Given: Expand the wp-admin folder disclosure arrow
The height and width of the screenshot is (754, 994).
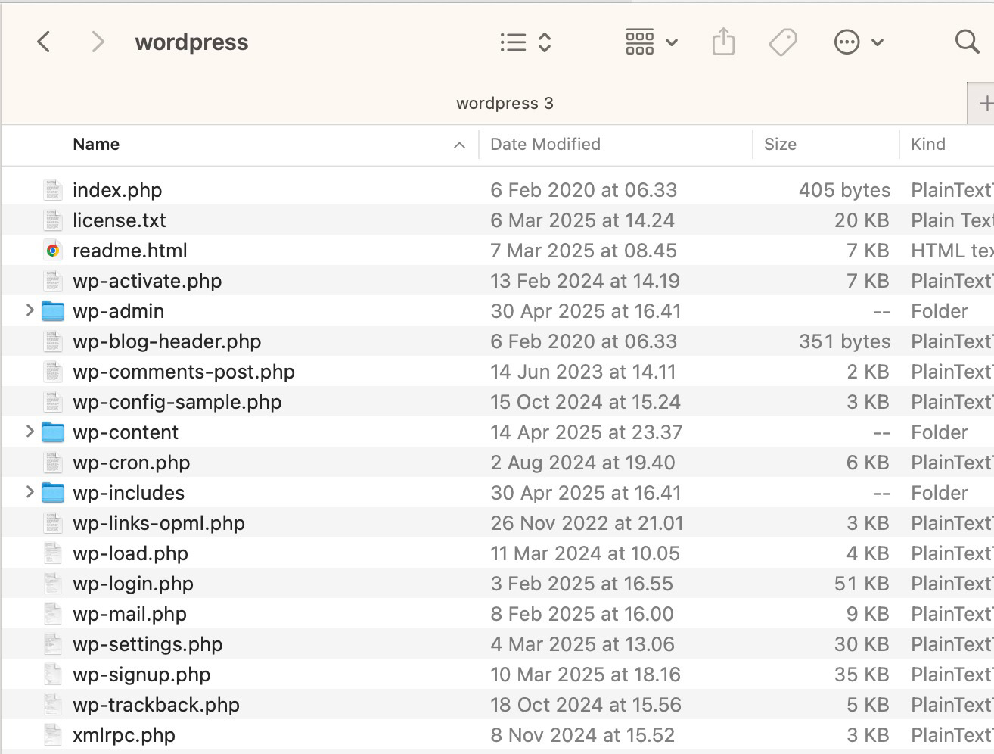Looking at the screenshot, I should click(30, 310).
